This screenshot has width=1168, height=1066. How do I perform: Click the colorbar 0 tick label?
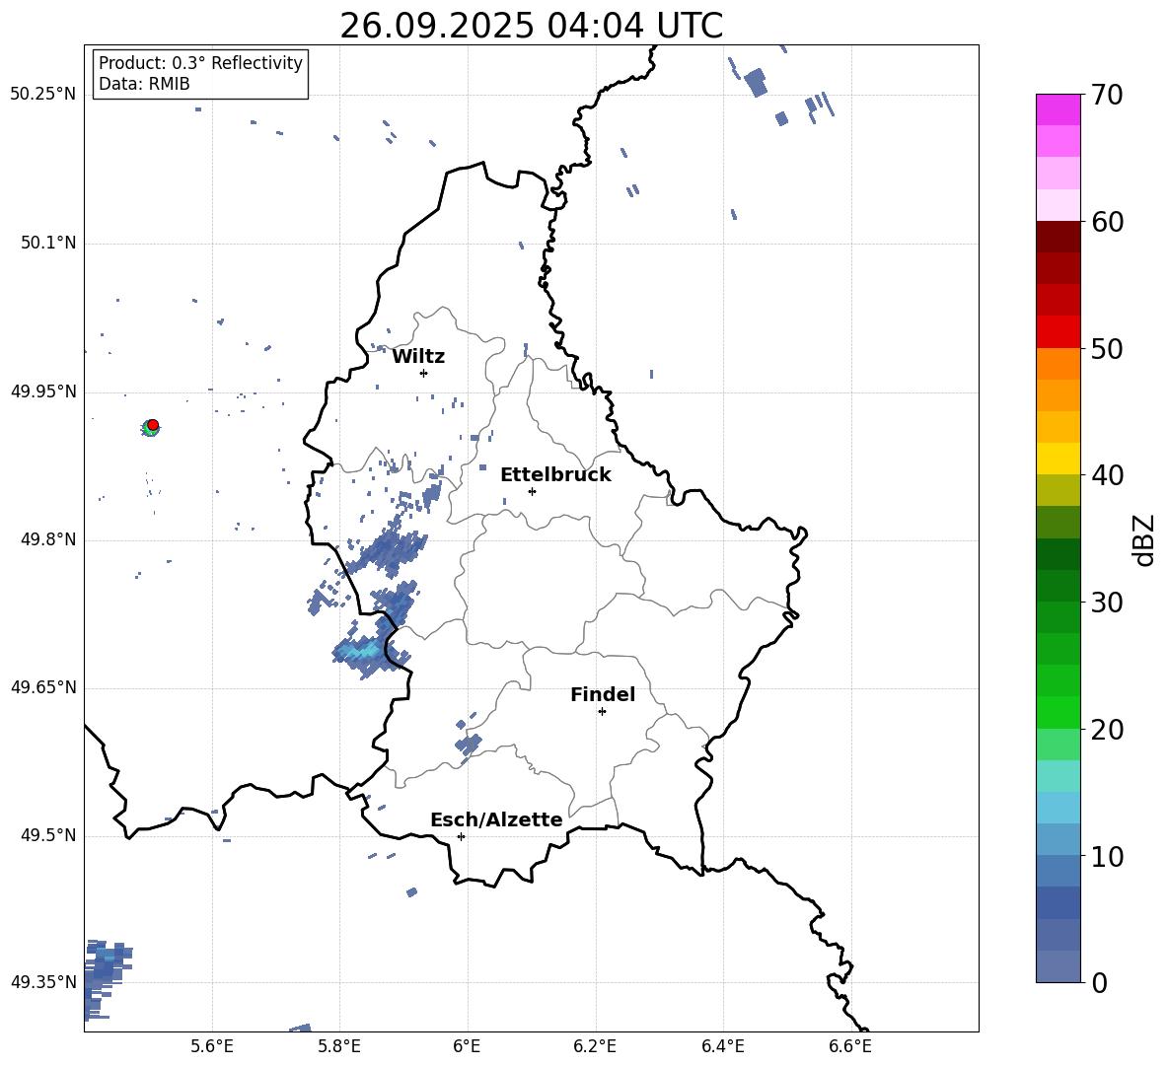coord(1099,983)
